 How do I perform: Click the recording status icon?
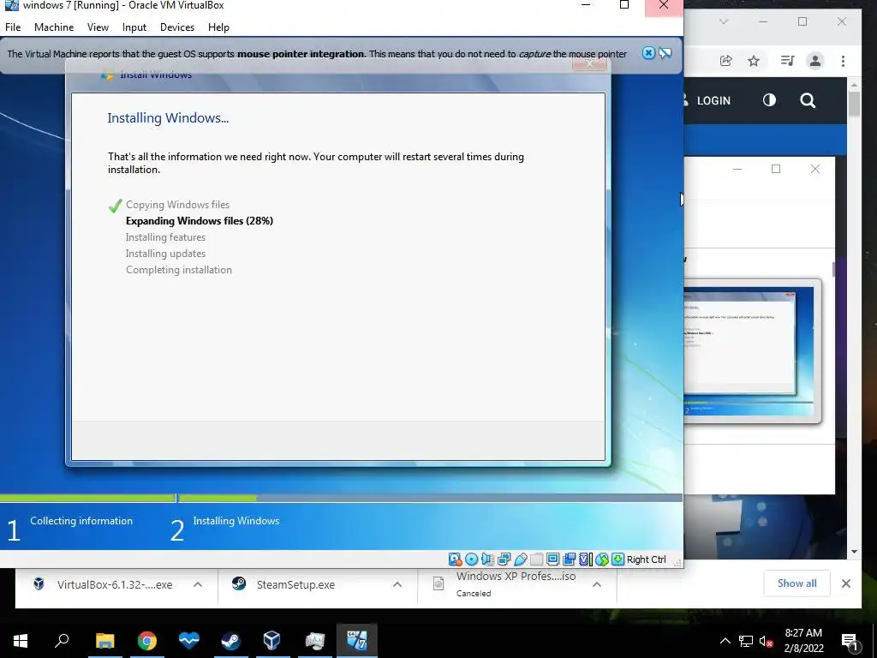(x=570, y=559)
